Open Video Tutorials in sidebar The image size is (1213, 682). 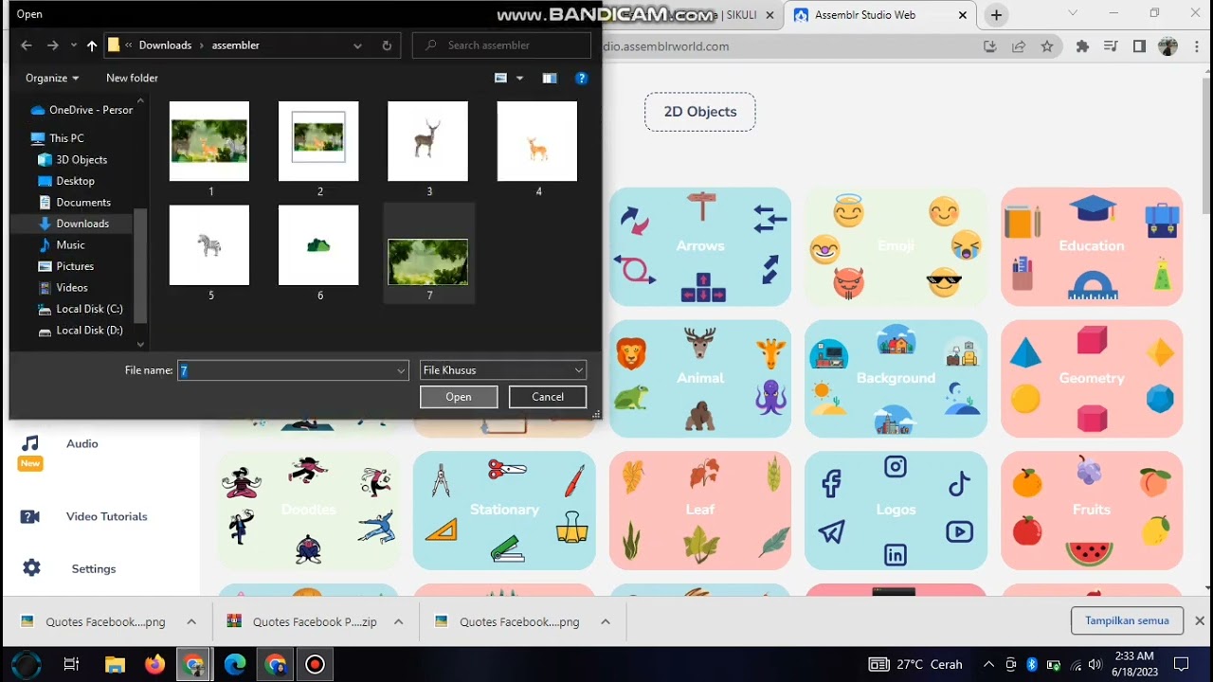click(106, 516)
